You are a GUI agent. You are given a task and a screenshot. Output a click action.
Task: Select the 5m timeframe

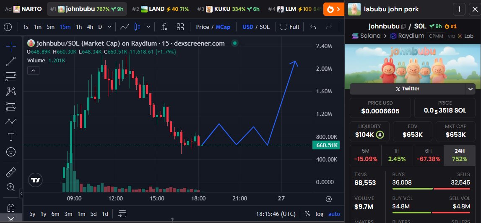(51, 27)
